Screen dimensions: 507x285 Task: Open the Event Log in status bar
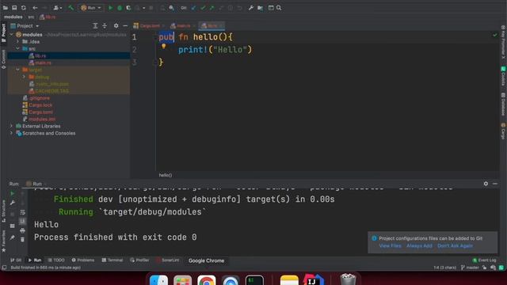coord(484,260)
